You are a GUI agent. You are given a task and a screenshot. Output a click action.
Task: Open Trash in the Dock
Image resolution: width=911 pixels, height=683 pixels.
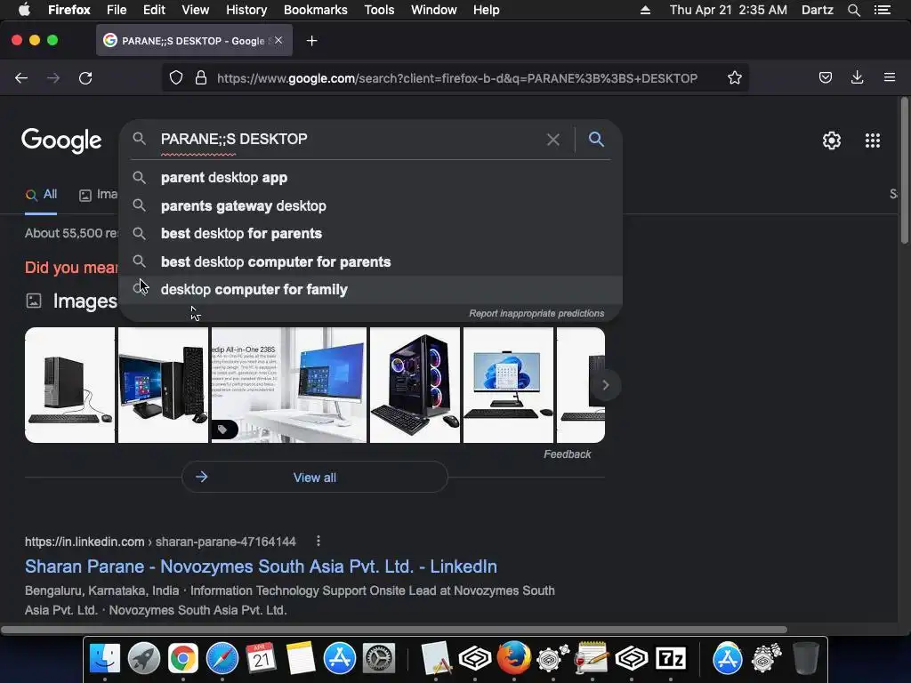point(806,659)
